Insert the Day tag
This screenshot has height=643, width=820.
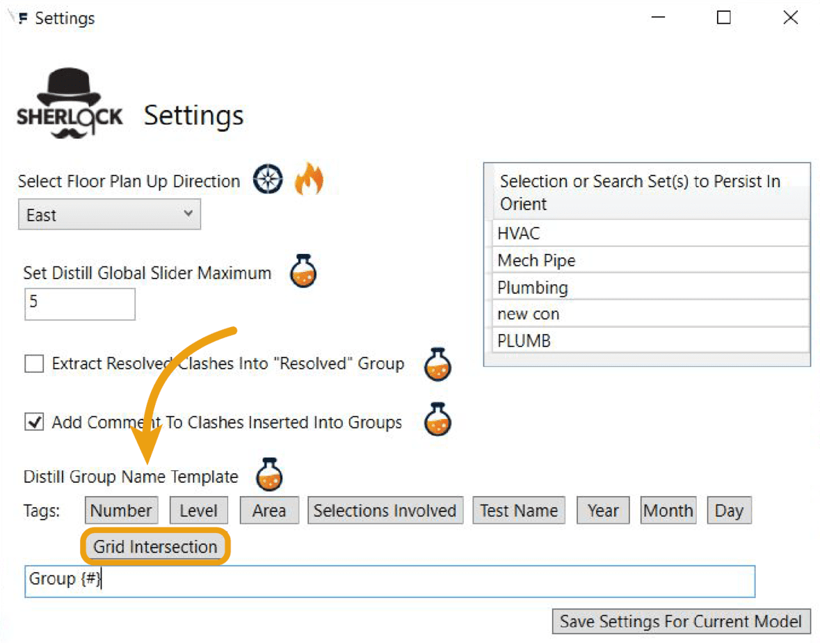pyautogui.click(x=729, y=510)
